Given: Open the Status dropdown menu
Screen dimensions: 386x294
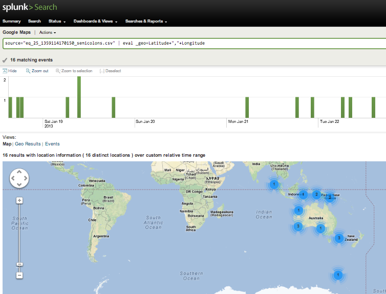Looking at the screenshot, I should [57, 22].
